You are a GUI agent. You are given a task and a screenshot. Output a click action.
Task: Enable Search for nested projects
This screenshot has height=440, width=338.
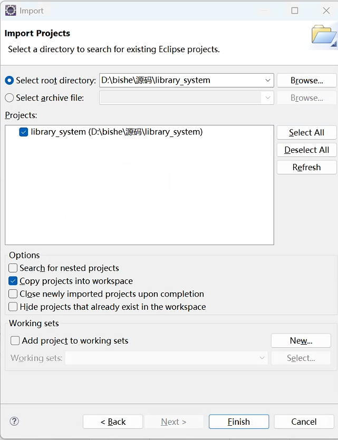(13, 268)
